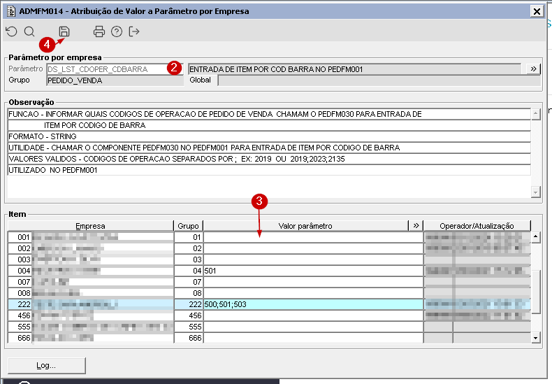Open help question mark icon

(x=117, y=31)
